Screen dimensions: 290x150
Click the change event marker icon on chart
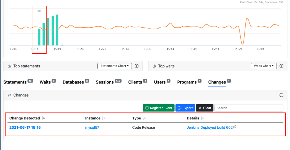pos(39,11)
